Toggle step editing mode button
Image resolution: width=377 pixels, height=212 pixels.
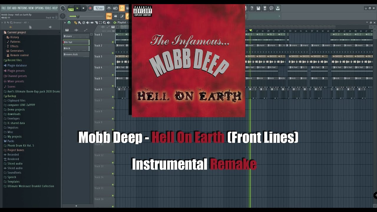(122, 16)
